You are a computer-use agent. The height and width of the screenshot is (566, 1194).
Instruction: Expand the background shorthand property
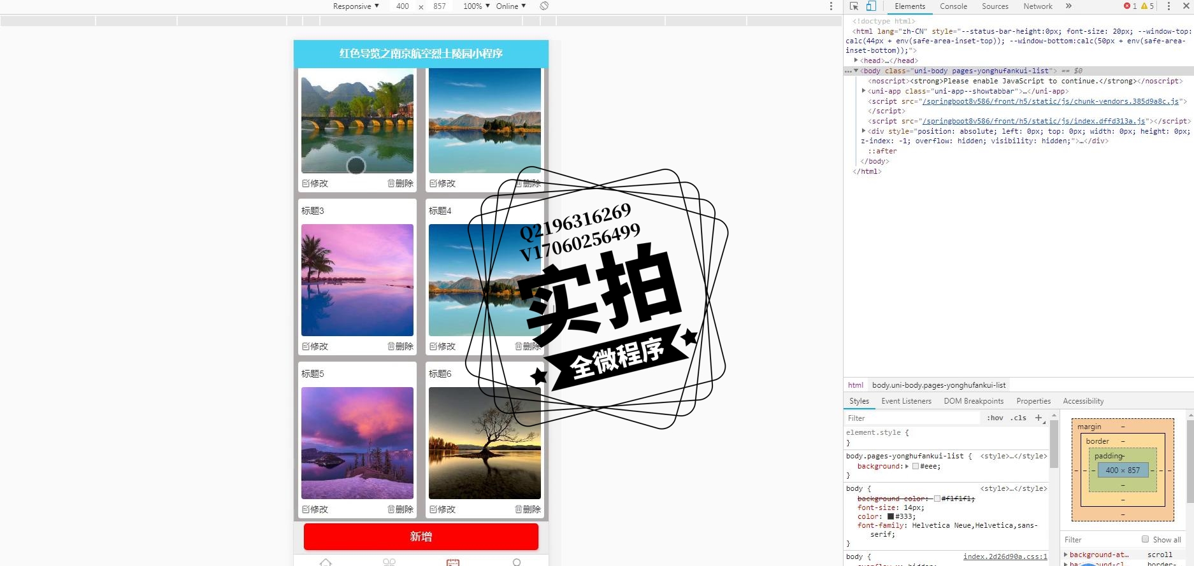pyautogui.click(x=907, y=466)
